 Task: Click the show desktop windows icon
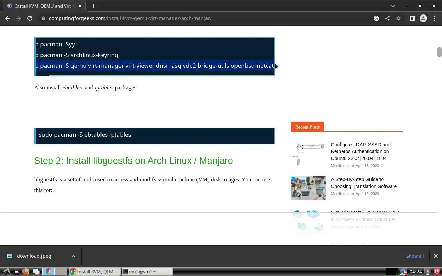pos(36,272)
